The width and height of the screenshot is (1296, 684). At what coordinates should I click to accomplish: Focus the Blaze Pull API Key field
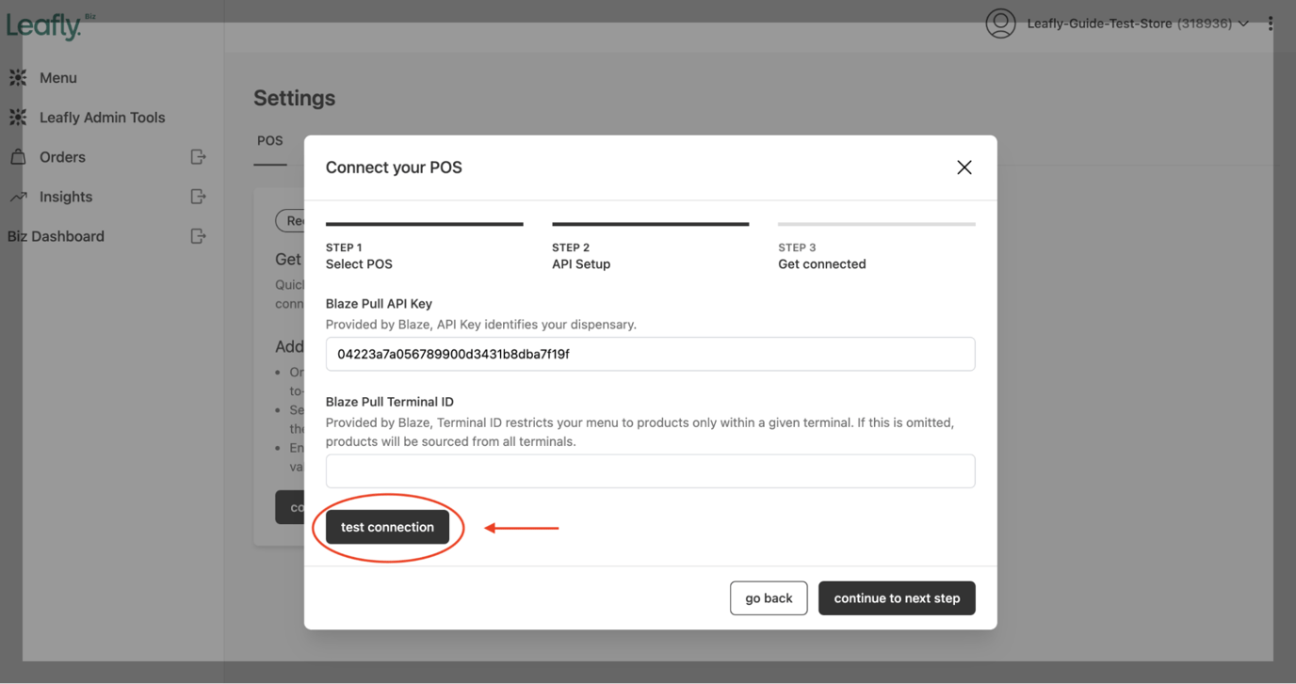pyautogui.click(x=650, y=355)
